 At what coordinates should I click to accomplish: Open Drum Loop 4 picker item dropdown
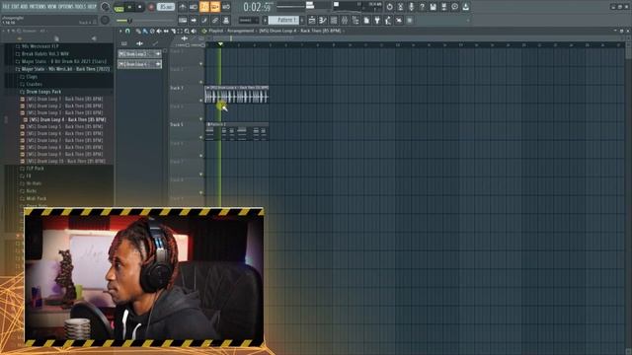point(158,64)
